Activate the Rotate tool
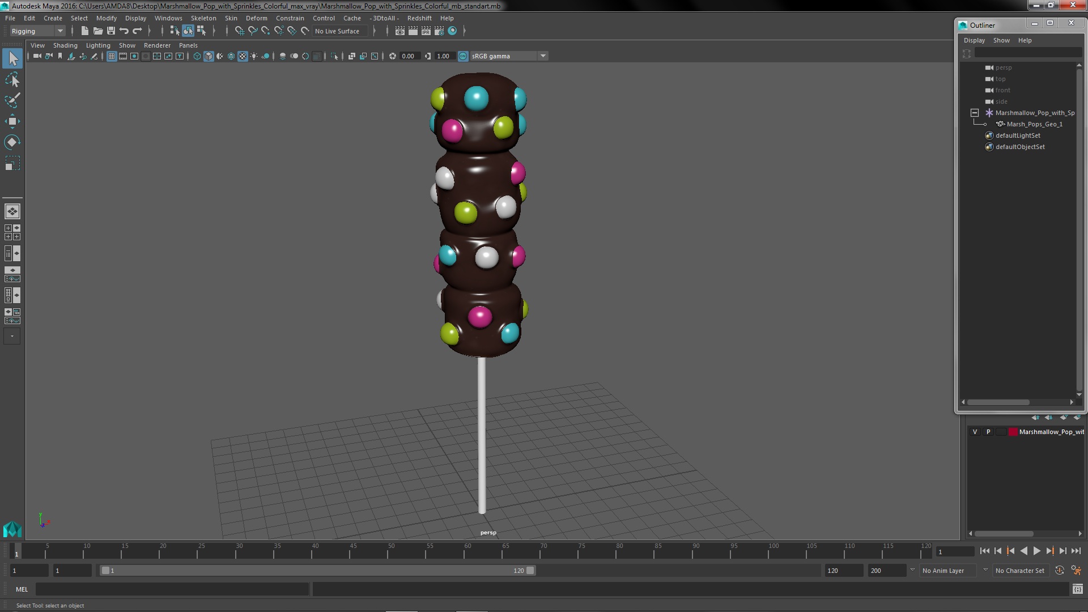 [12, 142]
